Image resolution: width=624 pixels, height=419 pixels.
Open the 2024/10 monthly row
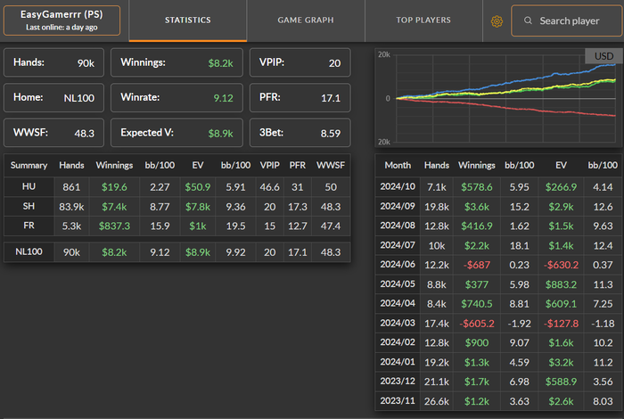498,186
